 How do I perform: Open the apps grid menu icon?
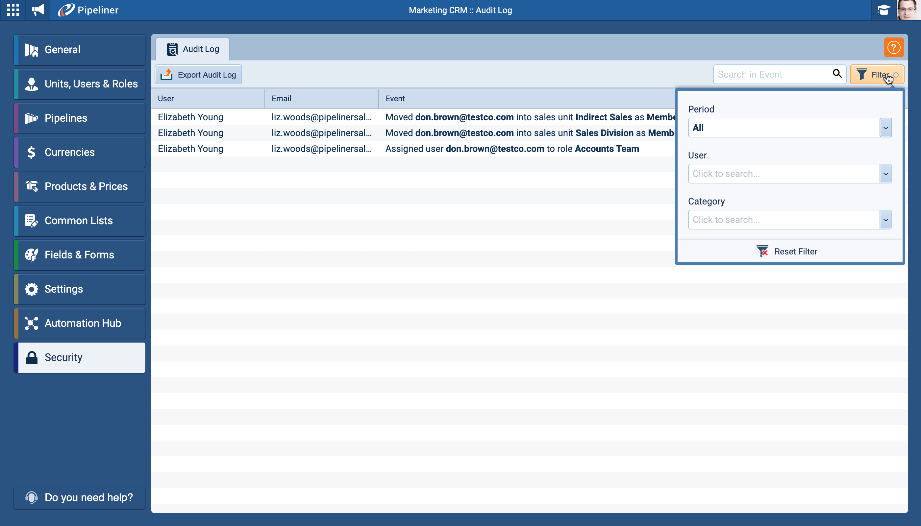coord(13,10)
